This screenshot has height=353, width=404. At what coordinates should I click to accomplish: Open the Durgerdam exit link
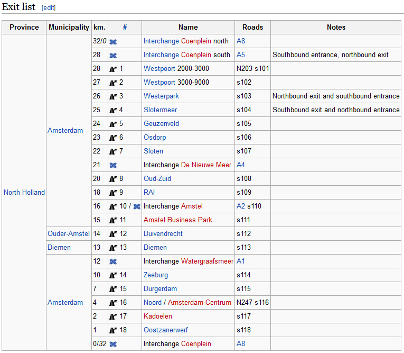point(161,288)
